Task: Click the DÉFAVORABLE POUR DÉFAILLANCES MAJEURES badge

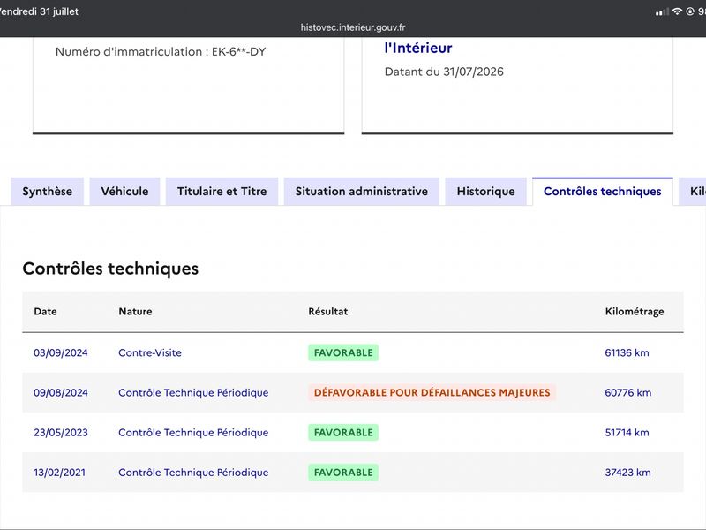Action: tap(432, 392)
